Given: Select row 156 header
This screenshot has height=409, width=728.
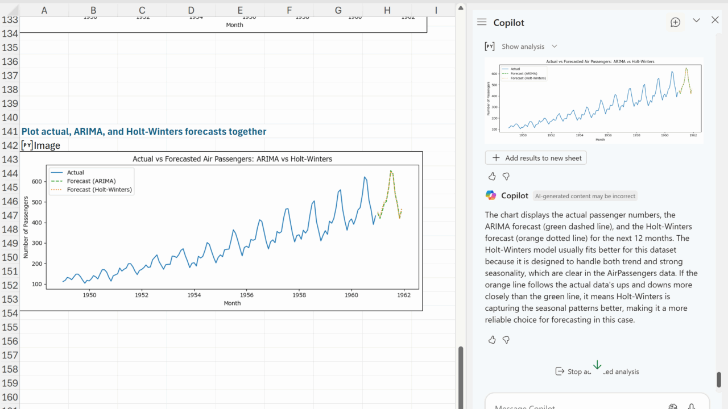Looking at the screenshot, I should pos(10,341).
